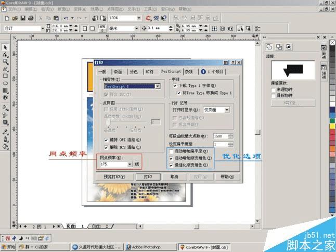Screen dimensions: 336x252
Task: Switch to the 版面 tab
Action: click(118, 72)
